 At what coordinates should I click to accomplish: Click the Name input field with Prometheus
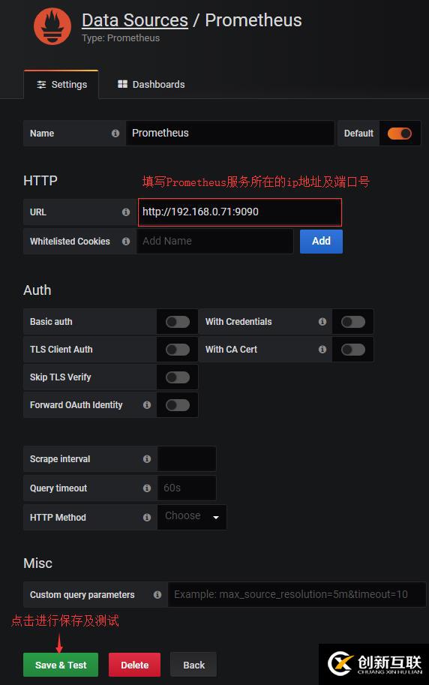pos(229,134)
